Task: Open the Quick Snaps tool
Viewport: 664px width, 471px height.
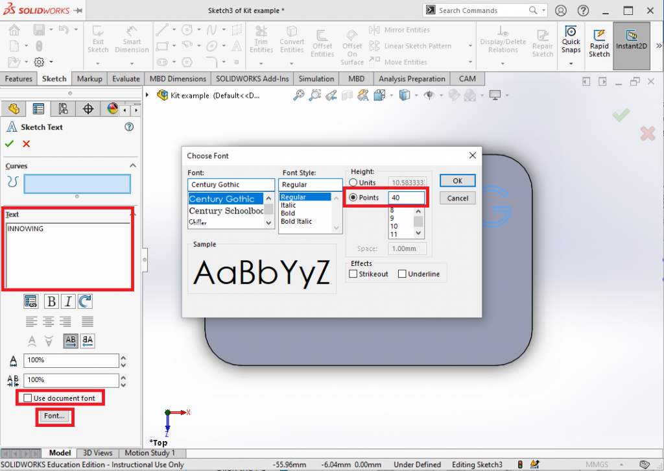Action: pyautogui.click(x=571, y=42)
